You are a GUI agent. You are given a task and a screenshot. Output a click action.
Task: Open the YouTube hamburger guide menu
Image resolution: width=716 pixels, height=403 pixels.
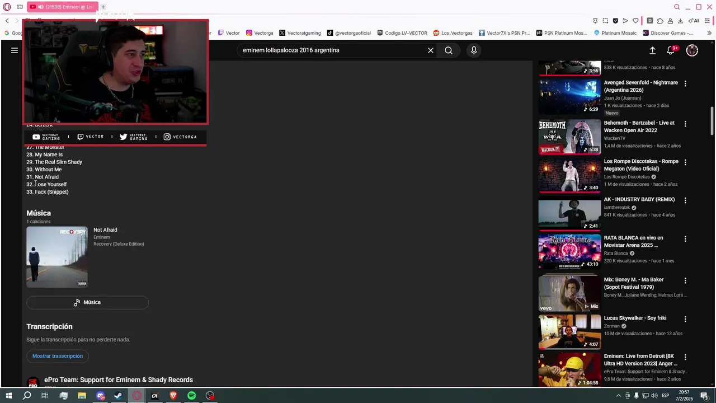coord(15,50)
